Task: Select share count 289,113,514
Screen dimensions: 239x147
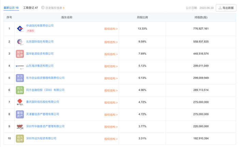Action: tap(201, 90)
